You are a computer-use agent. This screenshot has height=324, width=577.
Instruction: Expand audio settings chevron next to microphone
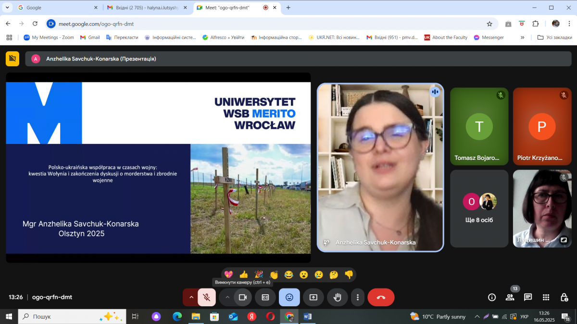pos(191,298)
